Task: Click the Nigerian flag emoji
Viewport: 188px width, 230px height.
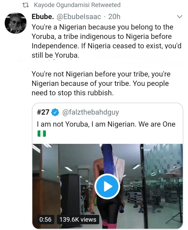Action: pyautogui.click(x=42, y=134)
